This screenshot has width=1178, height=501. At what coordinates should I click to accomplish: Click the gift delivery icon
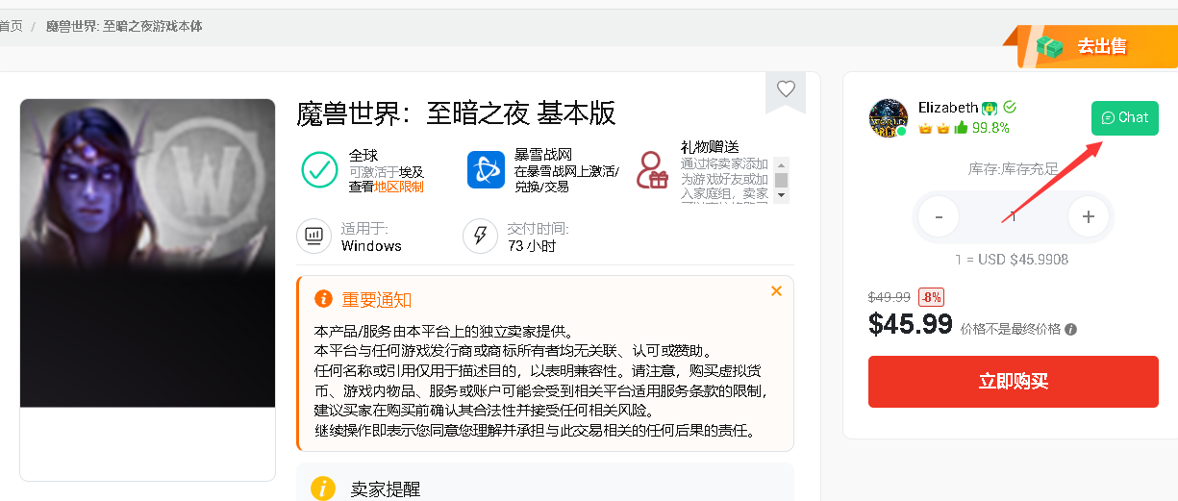click(653, 170)
